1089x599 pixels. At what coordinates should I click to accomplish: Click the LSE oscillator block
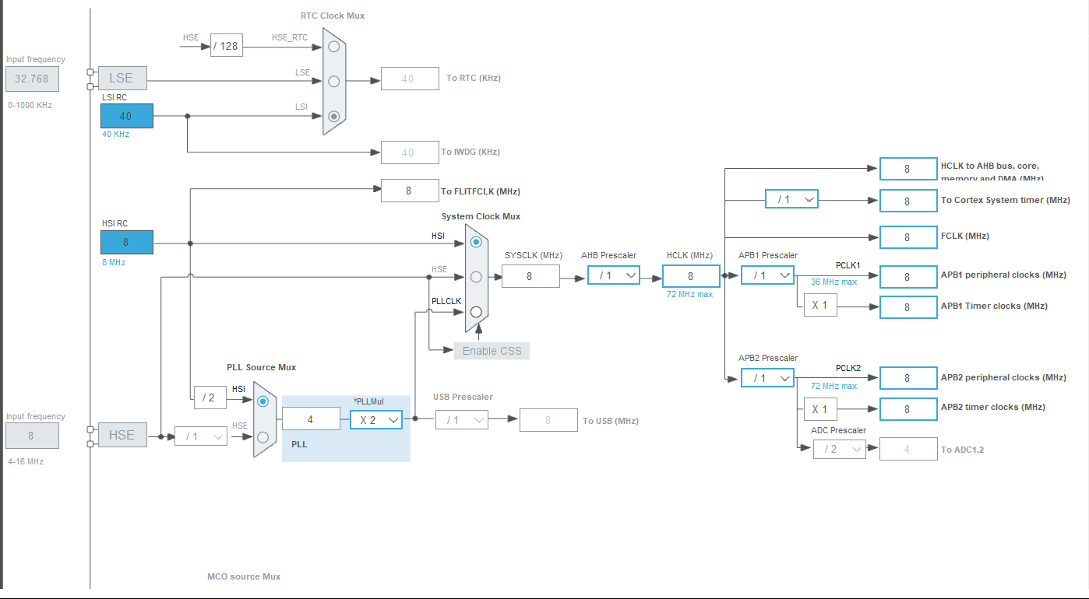click(x=122, y=79)
